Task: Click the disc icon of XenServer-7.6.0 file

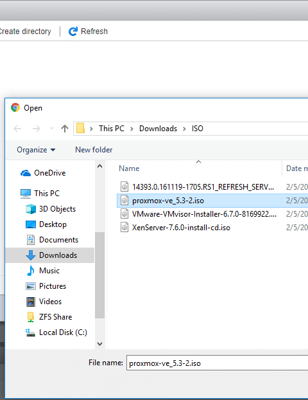Action: coord(124,227)
